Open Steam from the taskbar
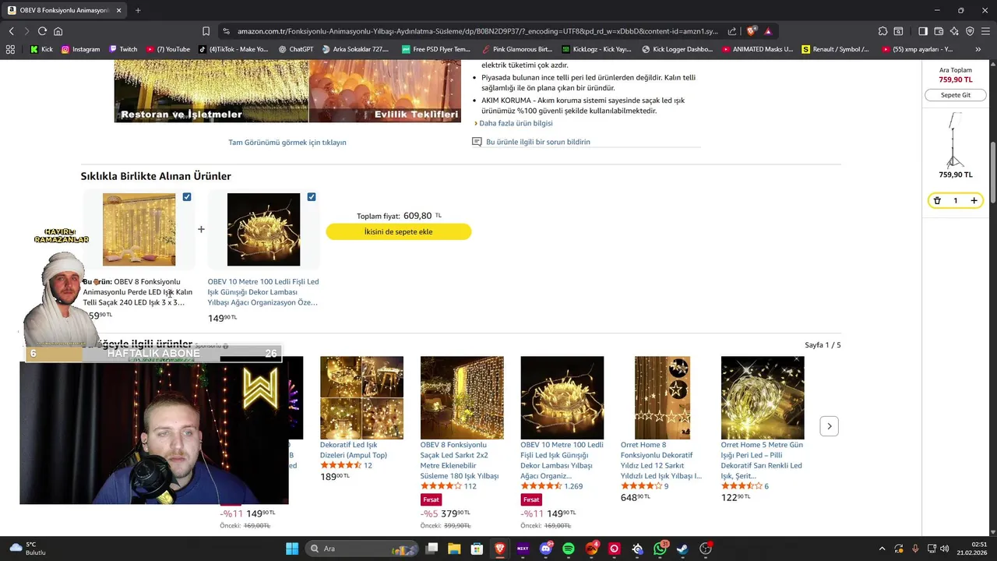997x561 pixels. point(682,549)
